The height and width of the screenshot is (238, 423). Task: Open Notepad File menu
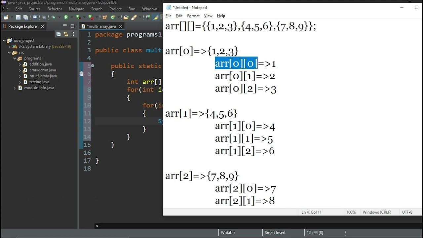[x=169, y=16]
